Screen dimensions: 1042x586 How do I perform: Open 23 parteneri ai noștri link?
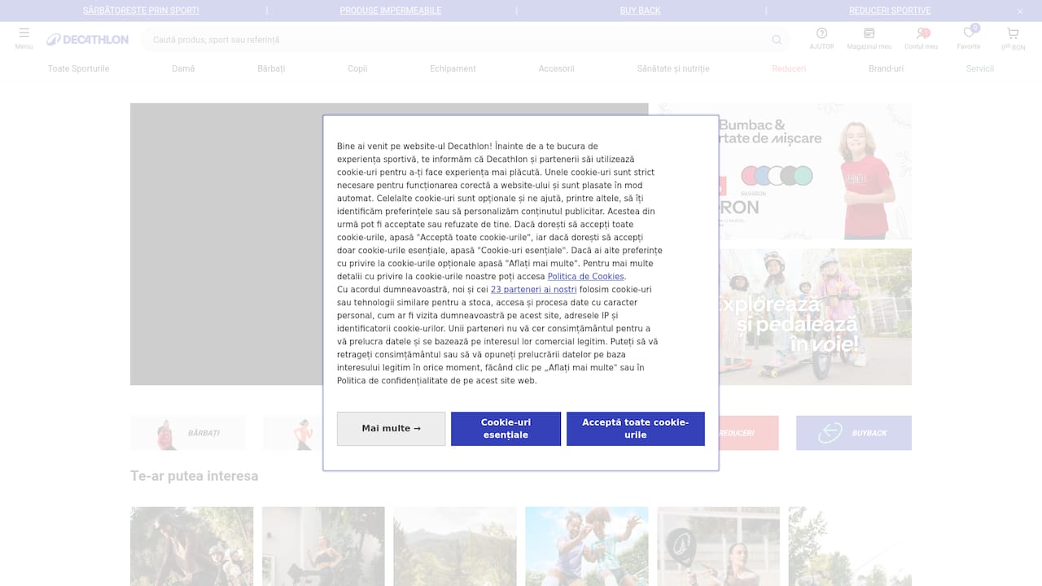click(x=533, y=290)
